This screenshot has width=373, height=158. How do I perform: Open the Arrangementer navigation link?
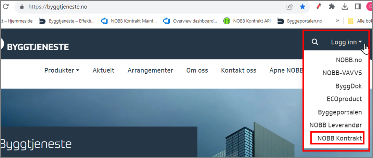coord(150,70)
